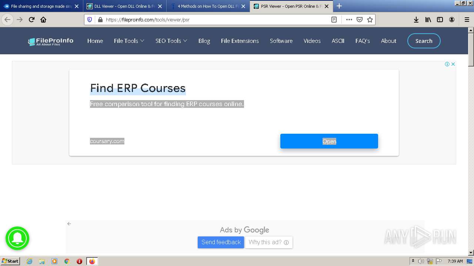Open Opera browser from taskbar

point(79,261)
